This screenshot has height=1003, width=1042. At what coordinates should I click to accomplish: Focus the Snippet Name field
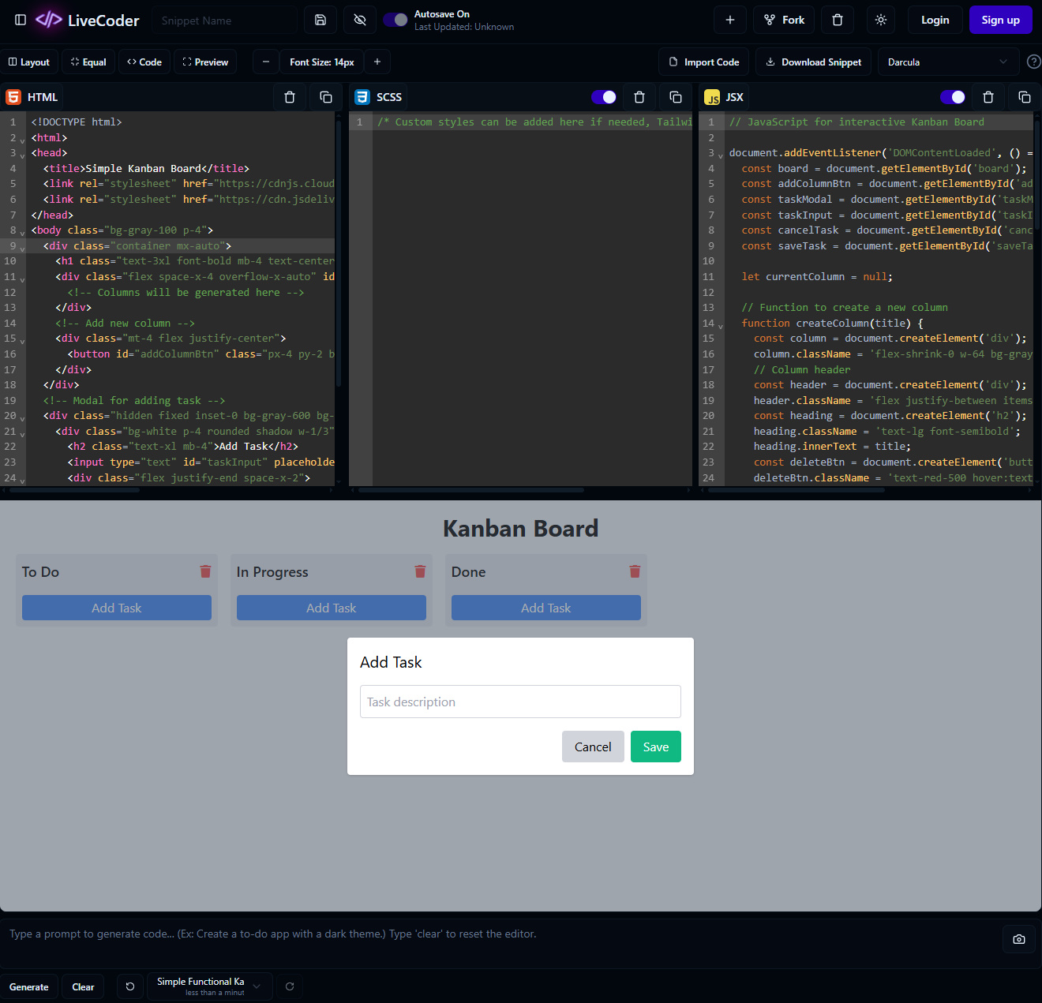[x=225, y=21]
